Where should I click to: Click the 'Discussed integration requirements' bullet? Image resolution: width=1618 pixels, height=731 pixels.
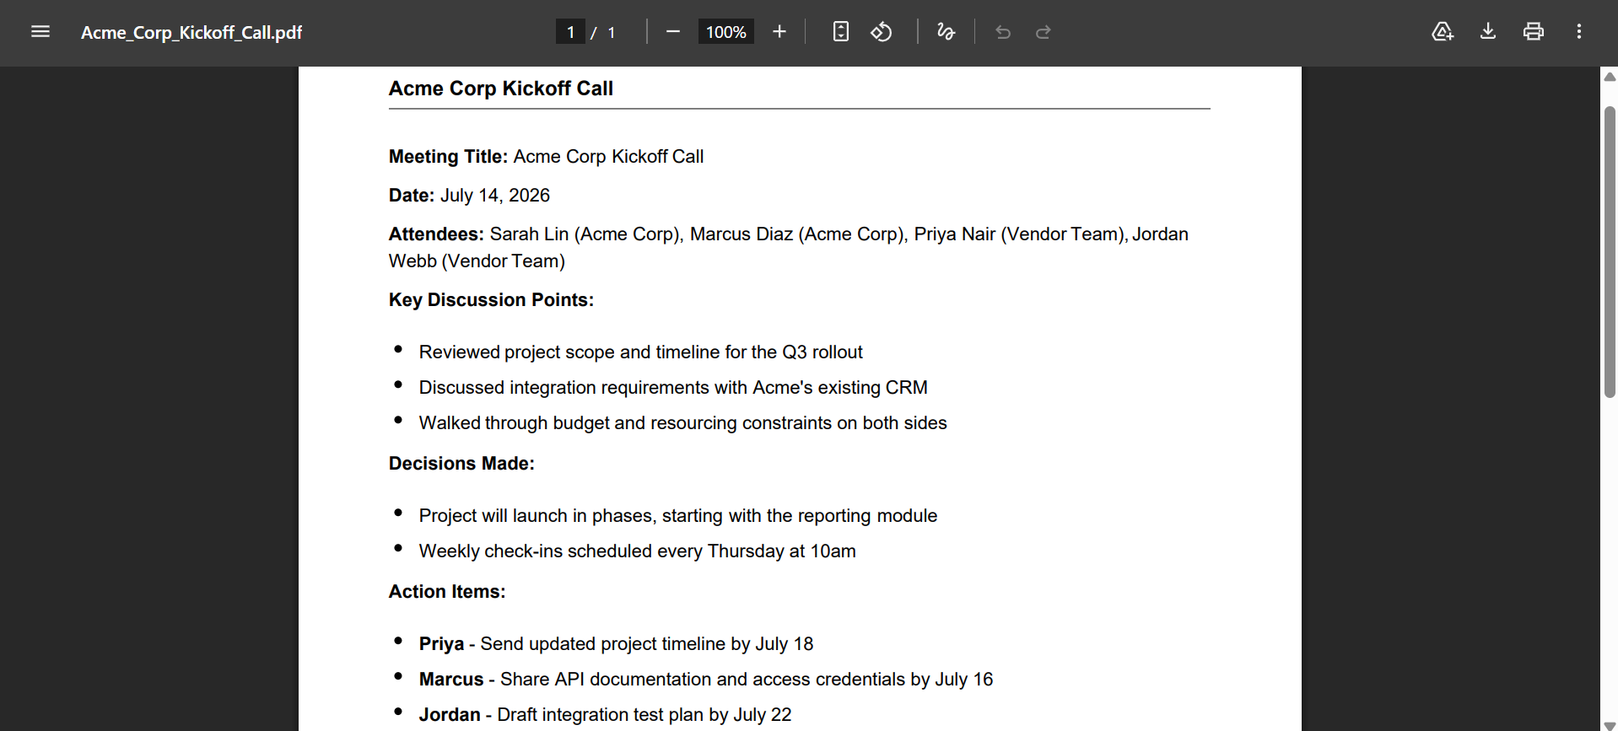coord(673,388)
